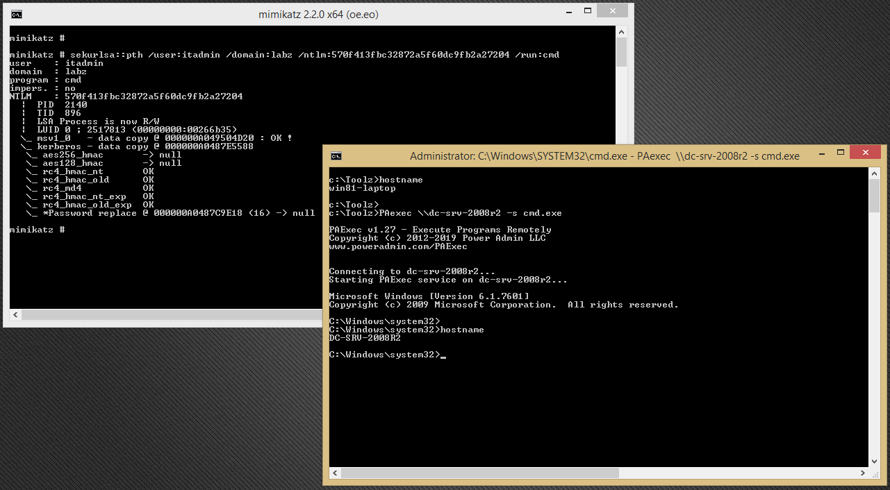890x490 pixels.
Task: Click the Administrator cmd.exe window title text
Action: click(604, 156)
